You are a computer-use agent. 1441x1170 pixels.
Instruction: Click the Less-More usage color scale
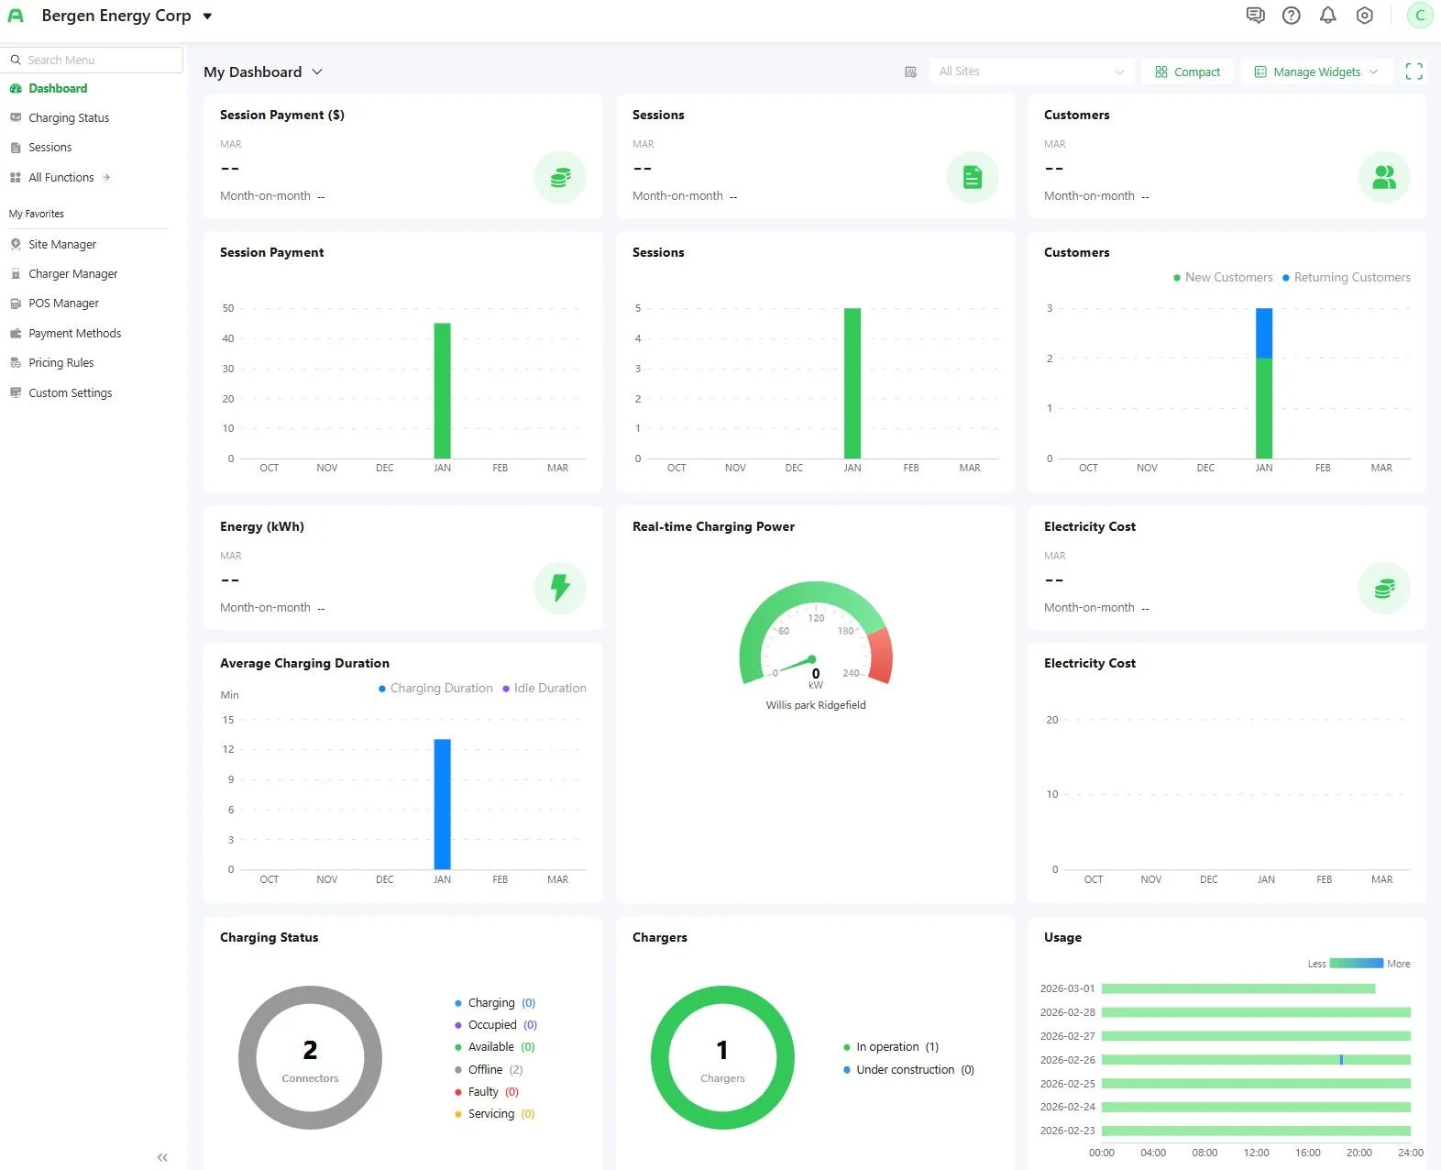click(x=1357, y=963)
